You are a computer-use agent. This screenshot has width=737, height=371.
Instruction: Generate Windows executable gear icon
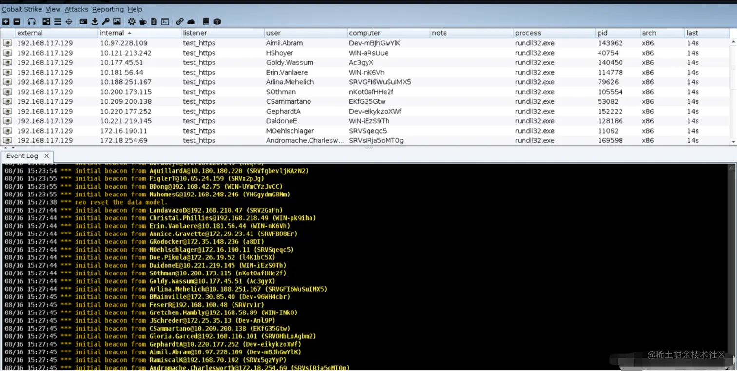point(132,21)
